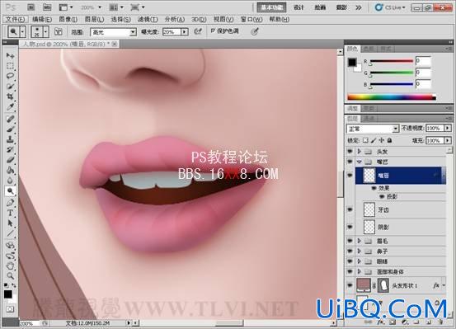Click tablet pressure icon in options bar
456x329 pixels.
(255, 31)
